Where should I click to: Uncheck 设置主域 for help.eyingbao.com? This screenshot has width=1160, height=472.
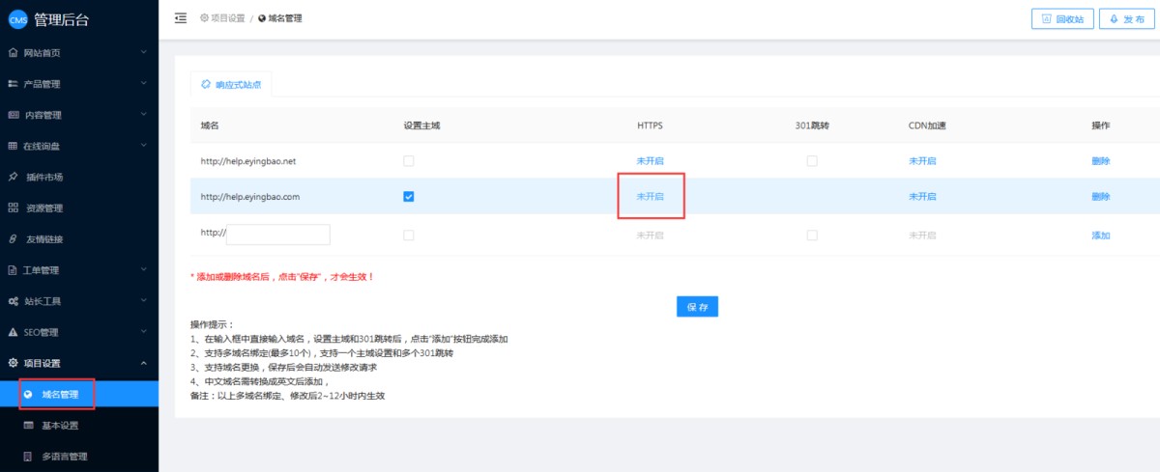click(409, 197)
